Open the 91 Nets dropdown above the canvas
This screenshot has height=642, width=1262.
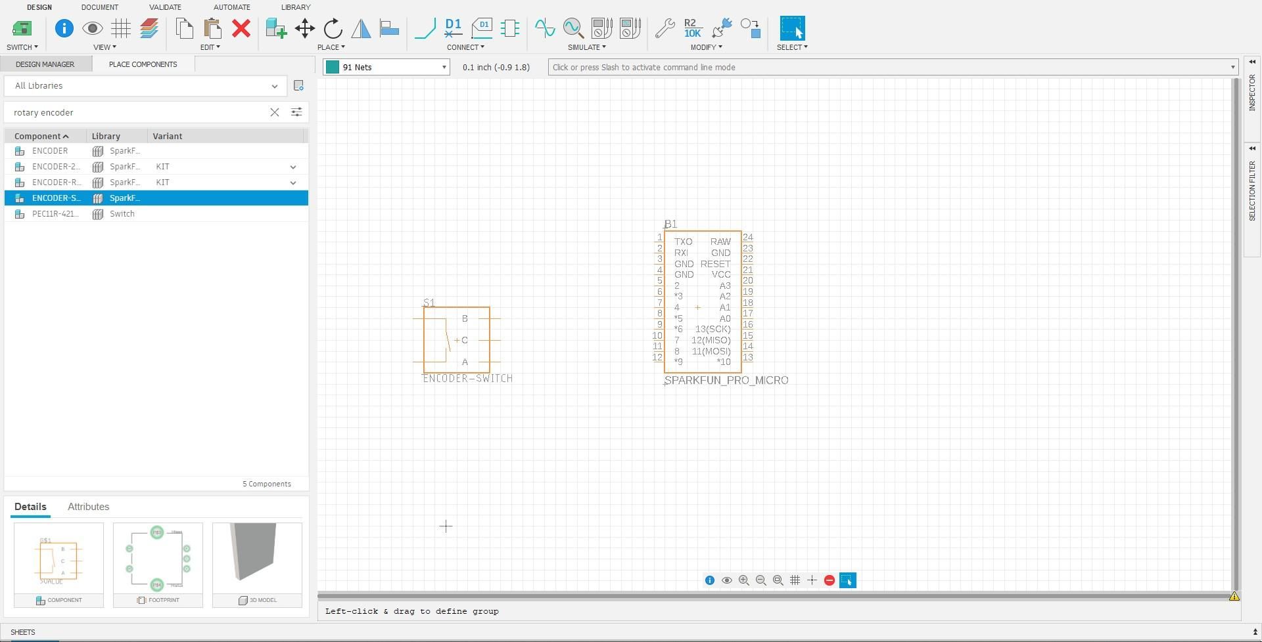[x=444, y=67]
